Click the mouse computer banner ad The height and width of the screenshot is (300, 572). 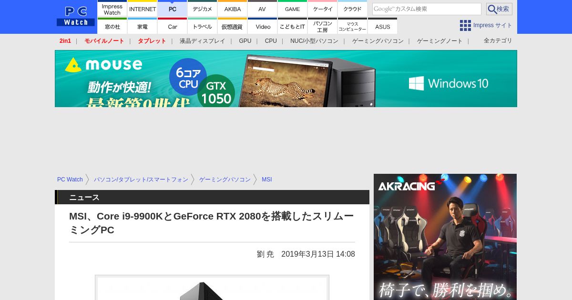pos(286,79)
